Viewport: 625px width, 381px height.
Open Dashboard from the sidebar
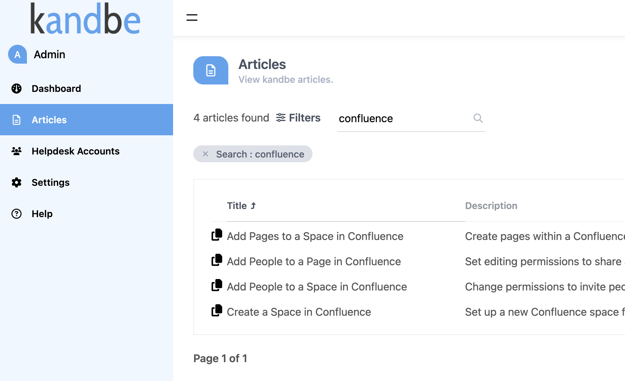56,89
